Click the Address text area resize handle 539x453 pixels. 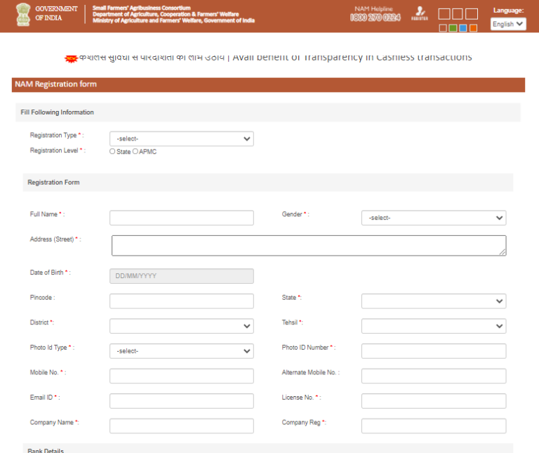coord(503,251)
